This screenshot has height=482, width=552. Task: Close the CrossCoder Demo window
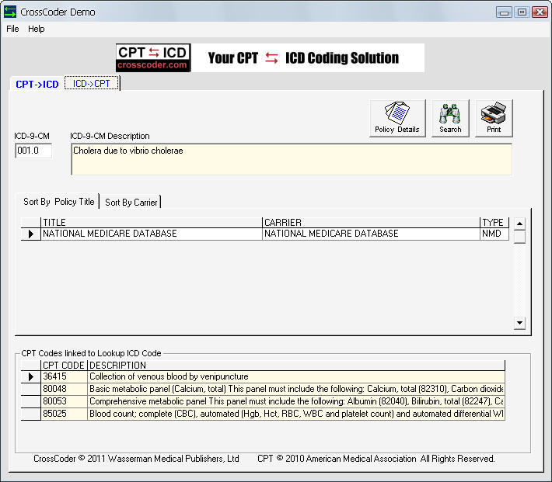[x=540, y=12]
